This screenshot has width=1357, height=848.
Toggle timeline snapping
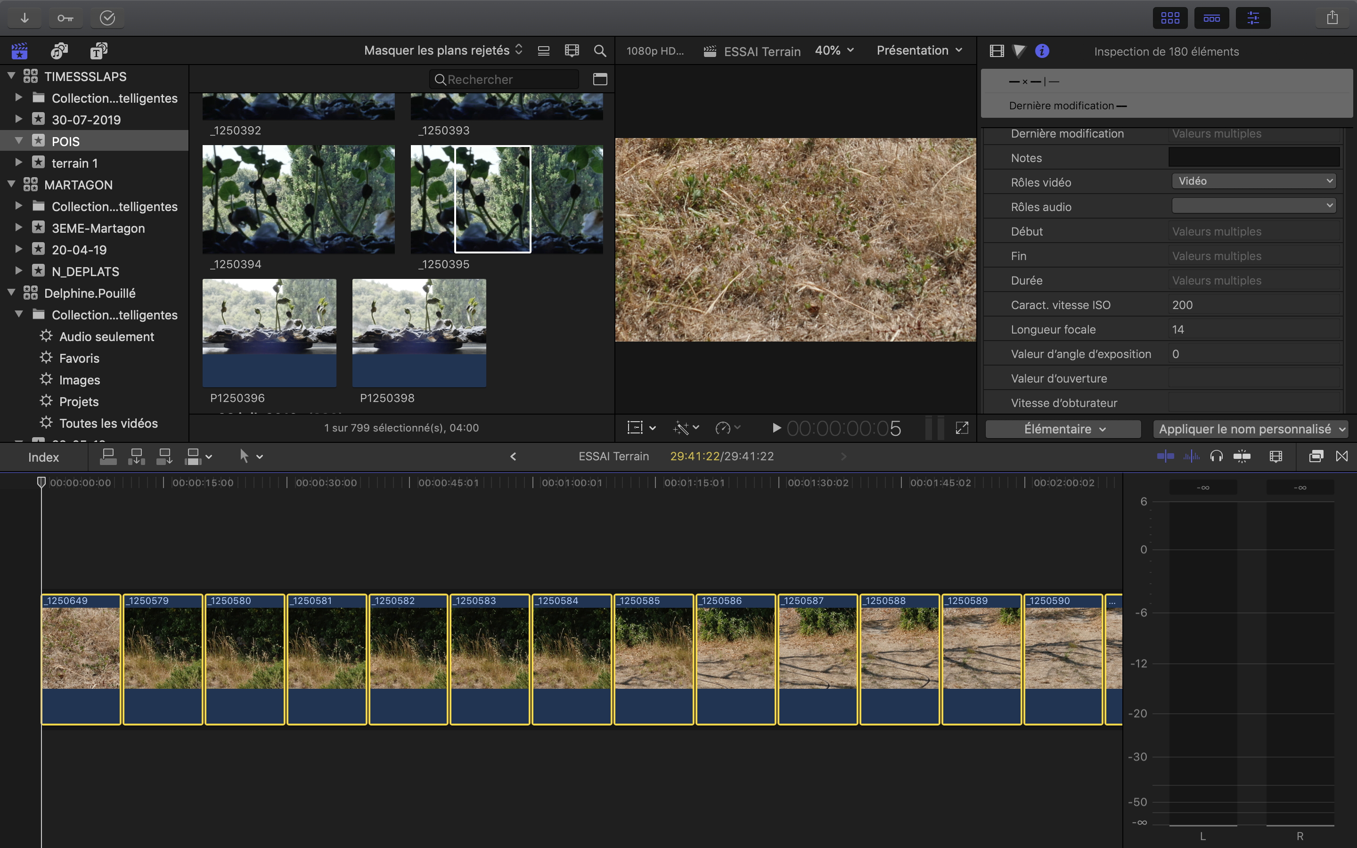1242,457
